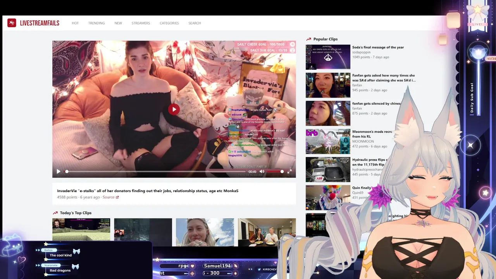Screen dimensions: 496x279
Task: Open the Source link under the clip title
Action: [108, 197]
